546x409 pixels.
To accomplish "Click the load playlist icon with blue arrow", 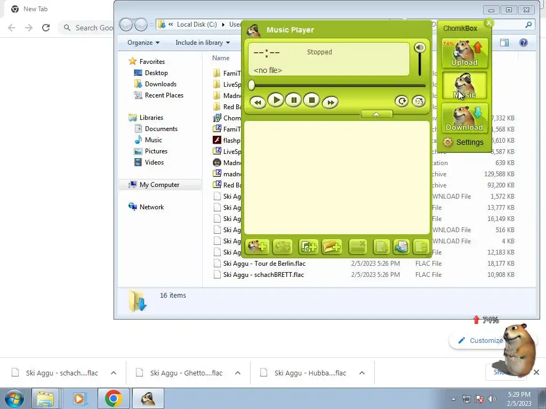I will click(401, 247).
